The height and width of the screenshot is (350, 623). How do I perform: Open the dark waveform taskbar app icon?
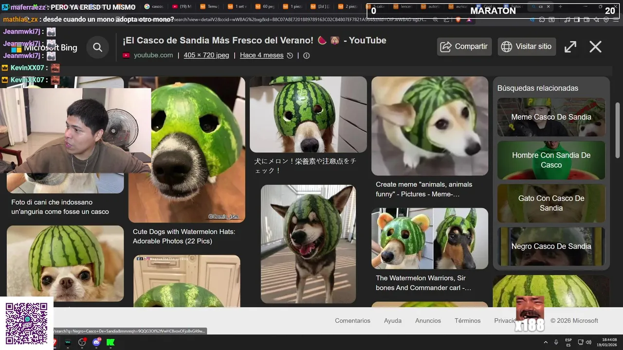[68, 342]
